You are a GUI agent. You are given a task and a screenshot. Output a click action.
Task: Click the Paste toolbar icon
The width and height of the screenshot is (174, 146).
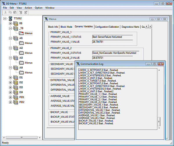[x=15, y=13]
